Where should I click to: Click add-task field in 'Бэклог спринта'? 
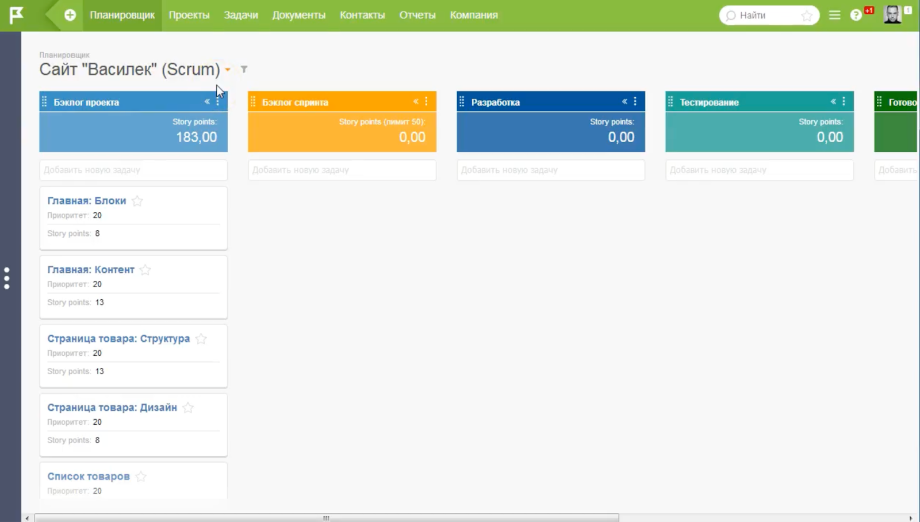click(x=342, y=170)
